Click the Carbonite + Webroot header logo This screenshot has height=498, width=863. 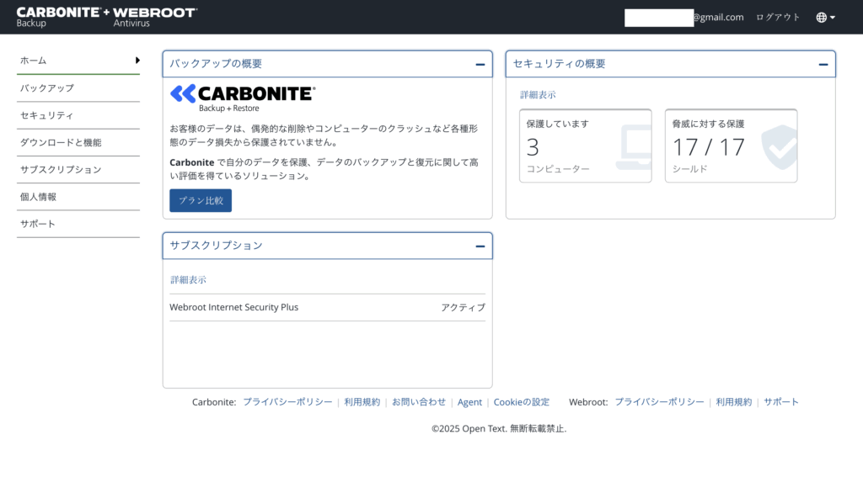[x=107, y=17]
